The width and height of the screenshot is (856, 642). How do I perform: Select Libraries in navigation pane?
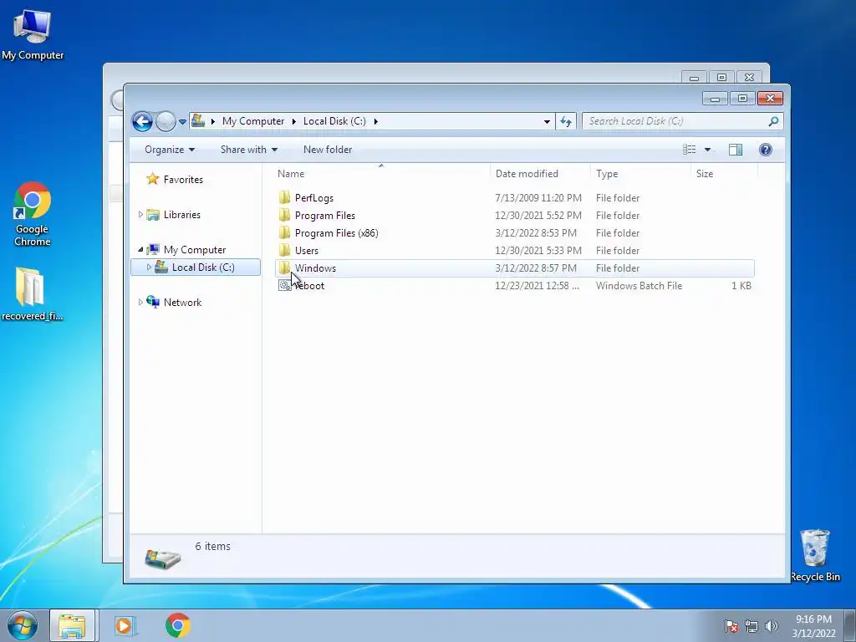point(181,215)
